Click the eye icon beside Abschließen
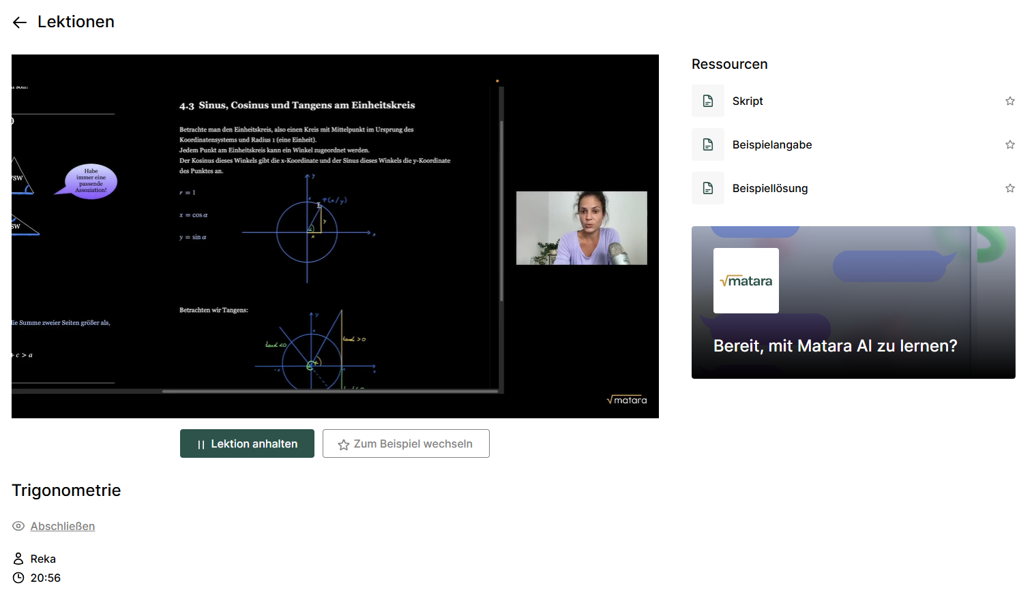 pyautogui.click(x=18, y=526)
